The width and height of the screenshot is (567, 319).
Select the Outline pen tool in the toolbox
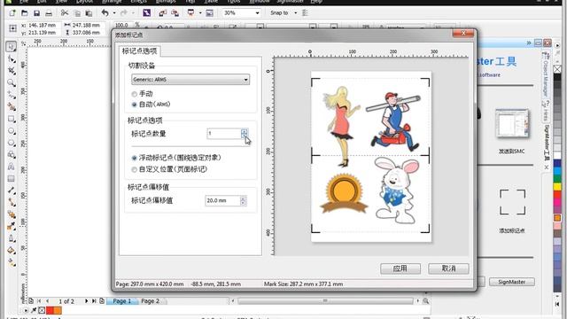coord(12,238)
